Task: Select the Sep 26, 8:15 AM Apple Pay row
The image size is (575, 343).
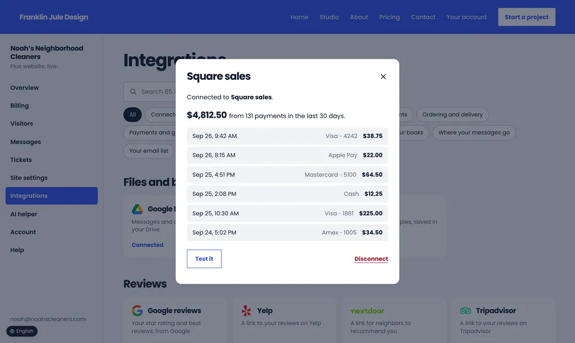Action: click(287, 155)
